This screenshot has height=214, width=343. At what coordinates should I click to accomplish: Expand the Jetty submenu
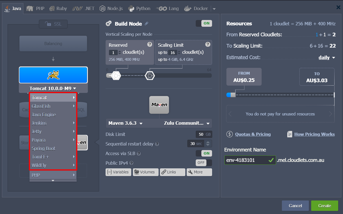pyautogui.click(x=53, y=131)
